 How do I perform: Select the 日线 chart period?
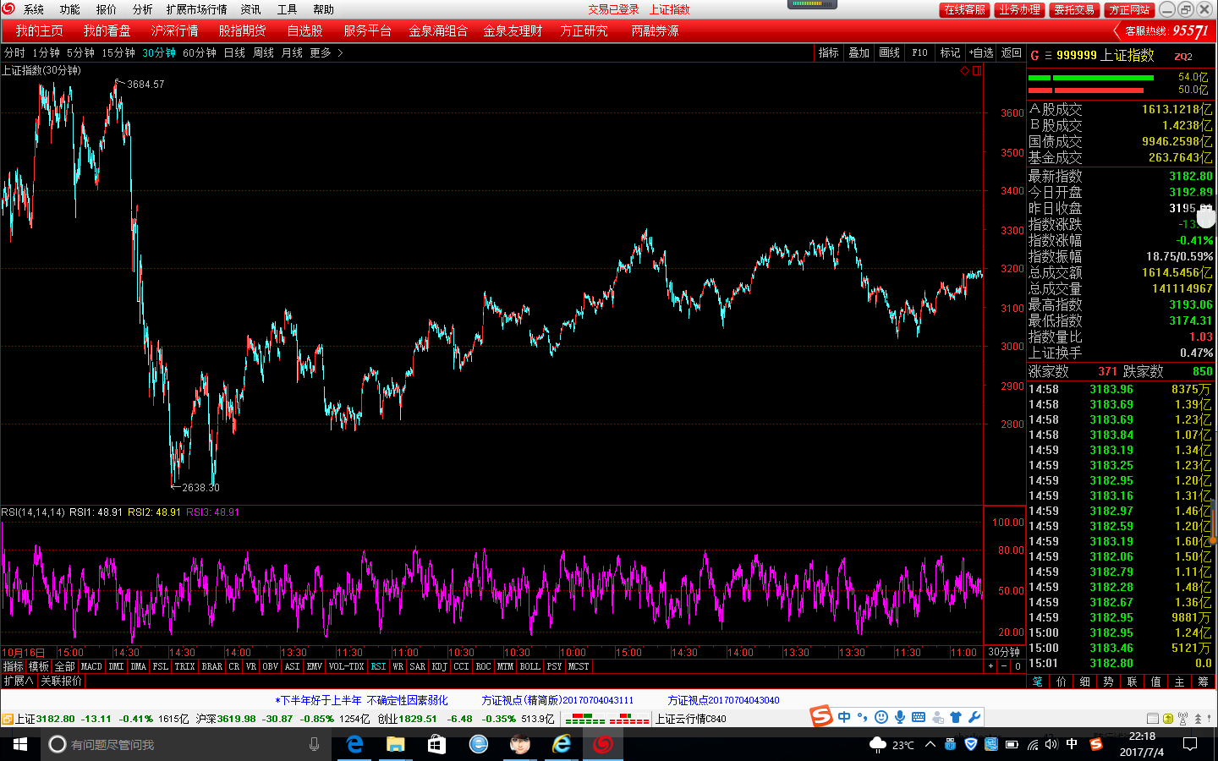click(x=234, y=52)
